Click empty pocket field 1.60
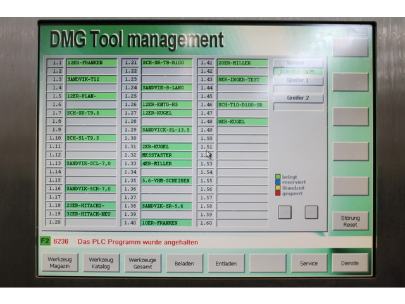405x304 pixels. click(242, 223)
